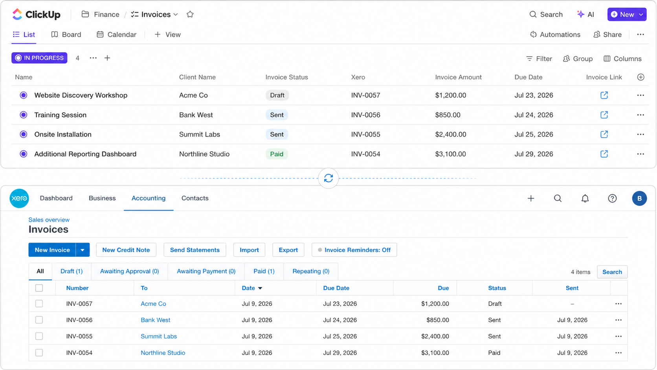The image size is (657, 370).
Task: Open In Progress group options ellipsis
Action: [93, 58]
